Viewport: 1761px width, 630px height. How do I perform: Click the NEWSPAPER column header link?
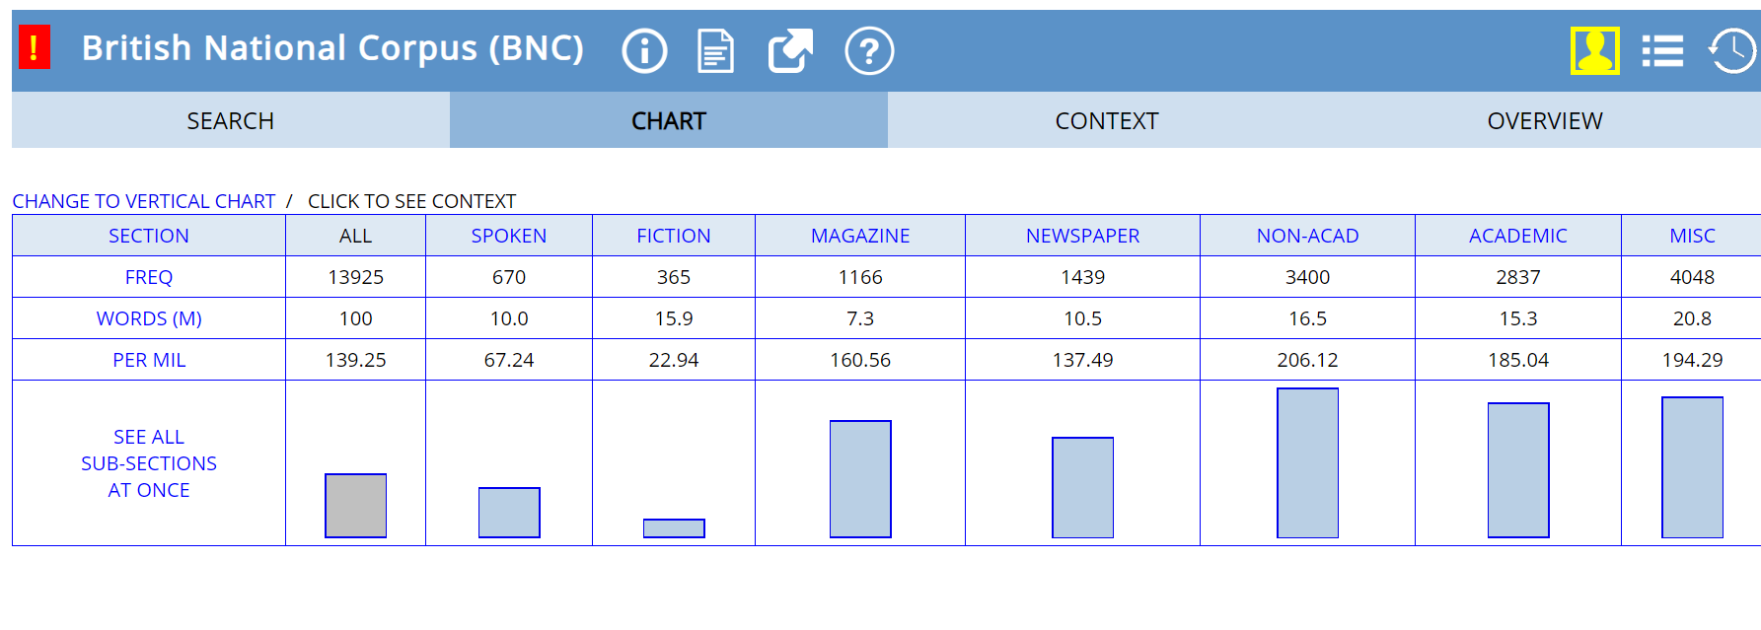tap(1082, 236)
